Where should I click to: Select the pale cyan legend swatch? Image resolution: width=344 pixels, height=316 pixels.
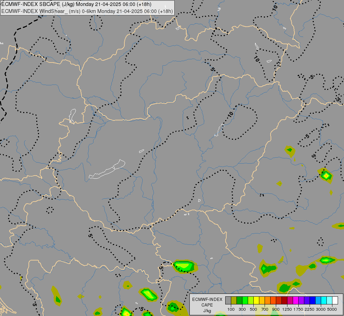pyautogui.click(x=330, y=301)
